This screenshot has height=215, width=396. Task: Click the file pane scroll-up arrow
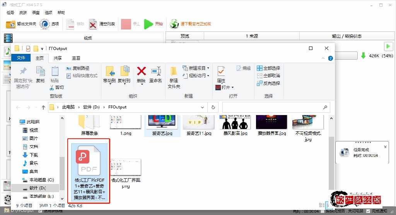pos(331,119)
